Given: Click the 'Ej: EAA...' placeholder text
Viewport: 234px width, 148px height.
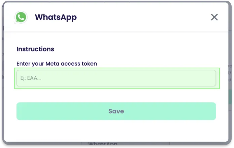Looking at the screenshot, I should pyautogui.click(x=31, y=78).
